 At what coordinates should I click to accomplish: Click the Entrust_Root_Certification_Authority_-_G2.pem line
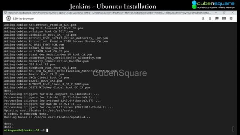(56, 38)
